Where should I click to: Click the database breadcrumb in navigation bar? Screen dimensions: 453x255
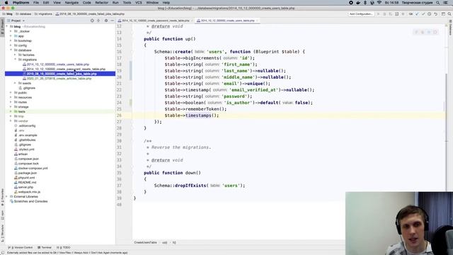click(23, 14)
